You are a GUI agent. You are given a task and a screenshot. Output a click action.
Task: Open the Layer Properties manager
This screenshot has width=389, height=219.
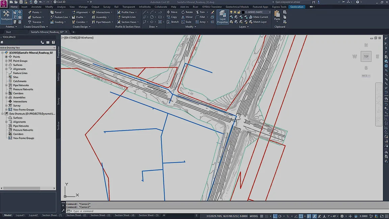(222, 17)
